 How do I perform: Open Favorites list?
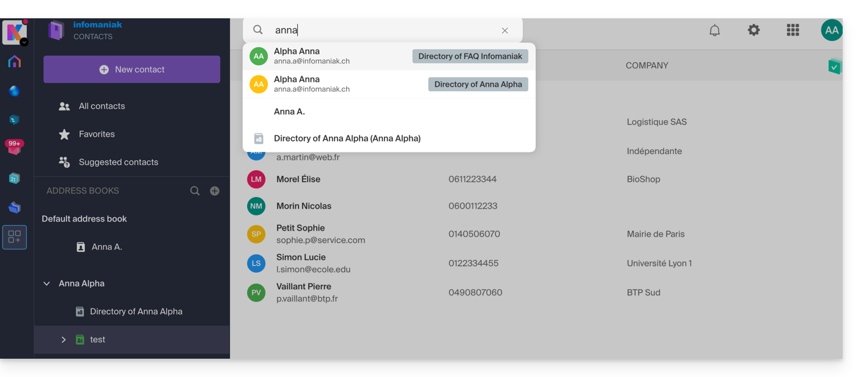tap(97, 134)
